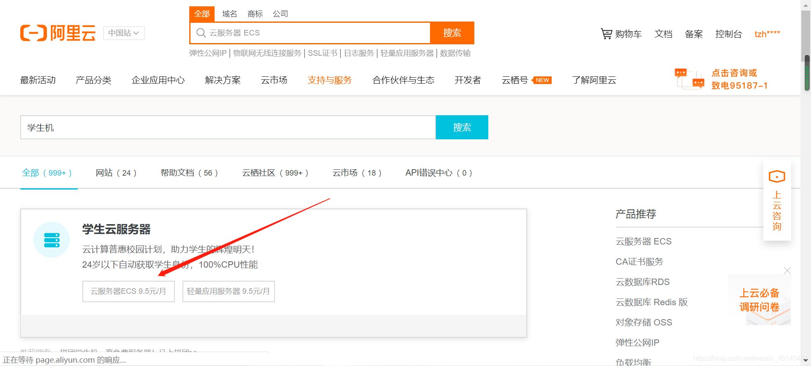Image resolution: width=811 pixels, height=366 pixels.
Task: Switch to the 云栖社区 (999+) tab
Action: [x=275, y=173]
